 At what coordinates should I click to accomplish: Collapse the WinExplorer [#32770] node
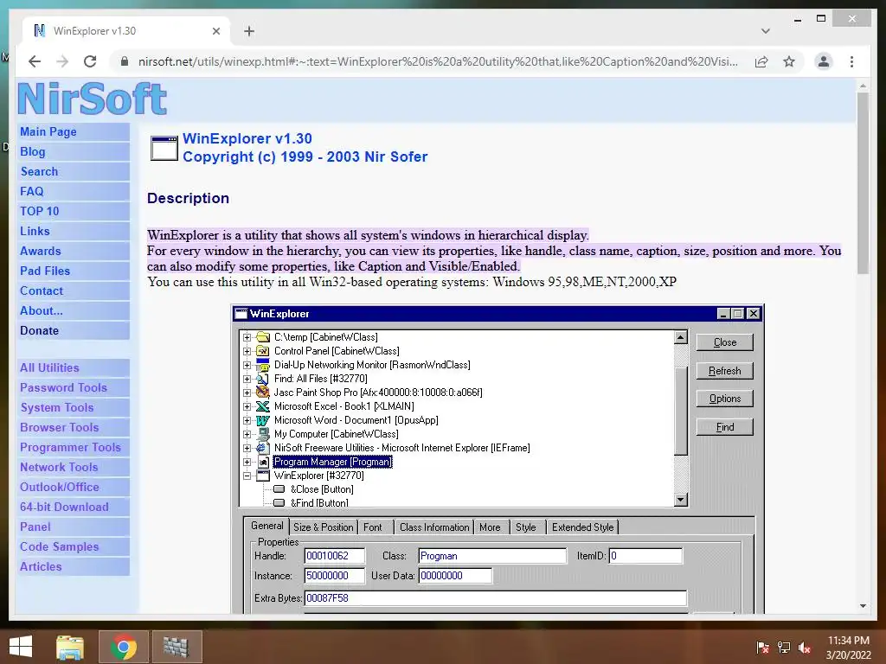[247, 476]
